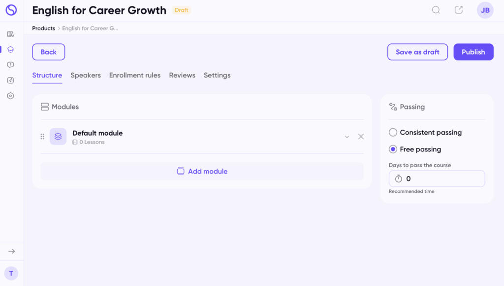Screen dimensions: 504x286
Task: Open the help chat bubble sidebar icon
Action: pos(11,65)
